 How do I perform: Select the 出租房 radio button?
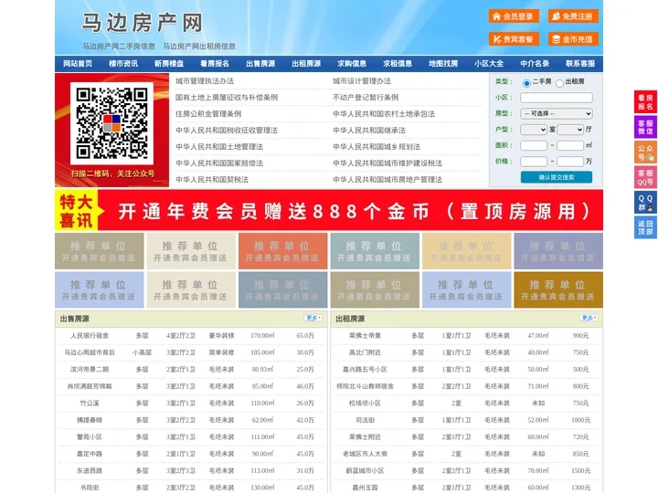(559, 83)
